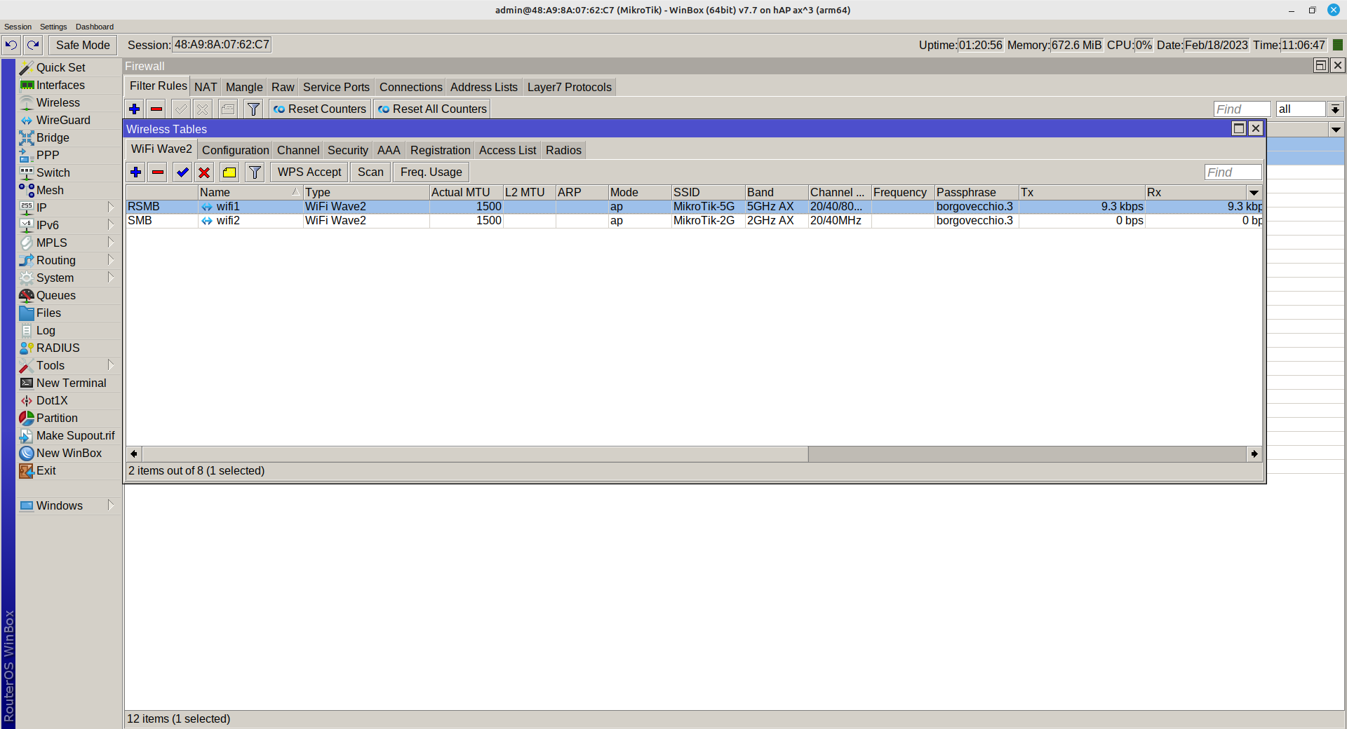Image resolution: width=1347 pixels, height=729 pixels.
Task: Switch to Access List tab
Action: (507, 150)
